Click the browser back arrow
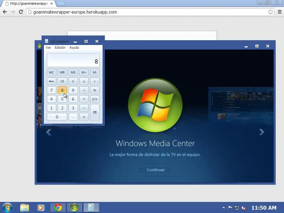Image resolution: width=284 pixels, height=213 pixels. coord(5,12)
